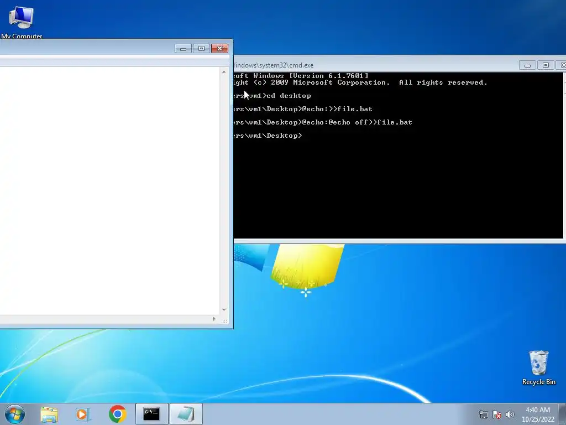Open Windows Media Player from the taskbar

[x=82, y=414]
